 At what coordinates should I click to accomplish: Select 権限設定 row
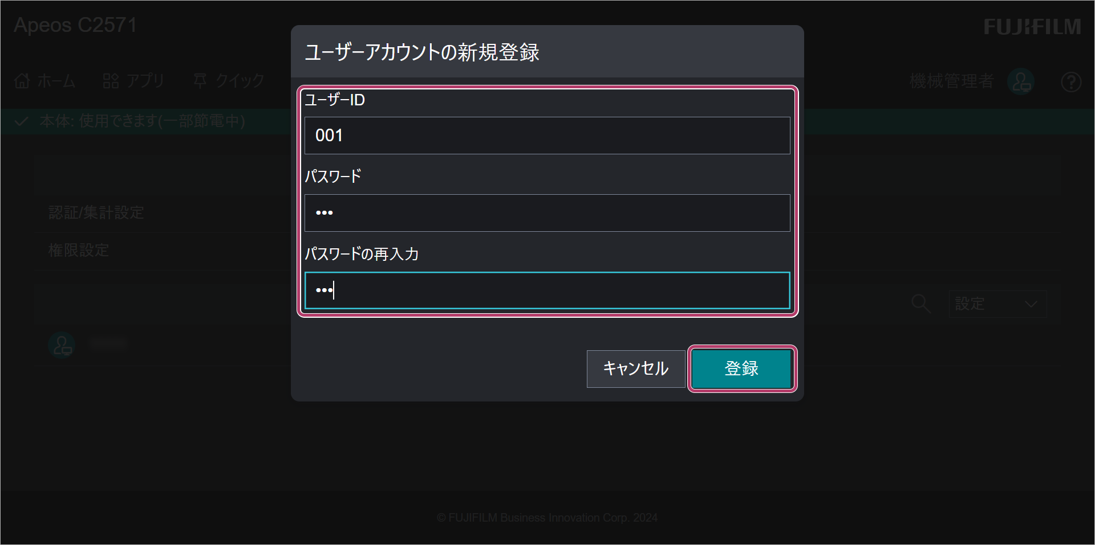[x=79, y=251]
